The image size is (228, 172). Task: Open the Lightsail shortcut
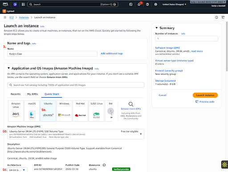tap(8, 11)
